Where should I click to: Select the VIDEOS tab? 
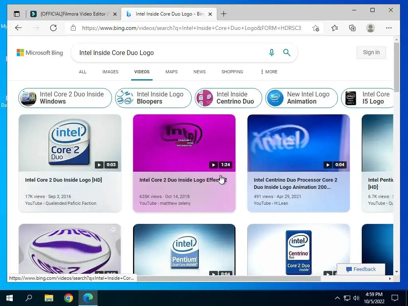pyautogui.click(x=142, y=72)
